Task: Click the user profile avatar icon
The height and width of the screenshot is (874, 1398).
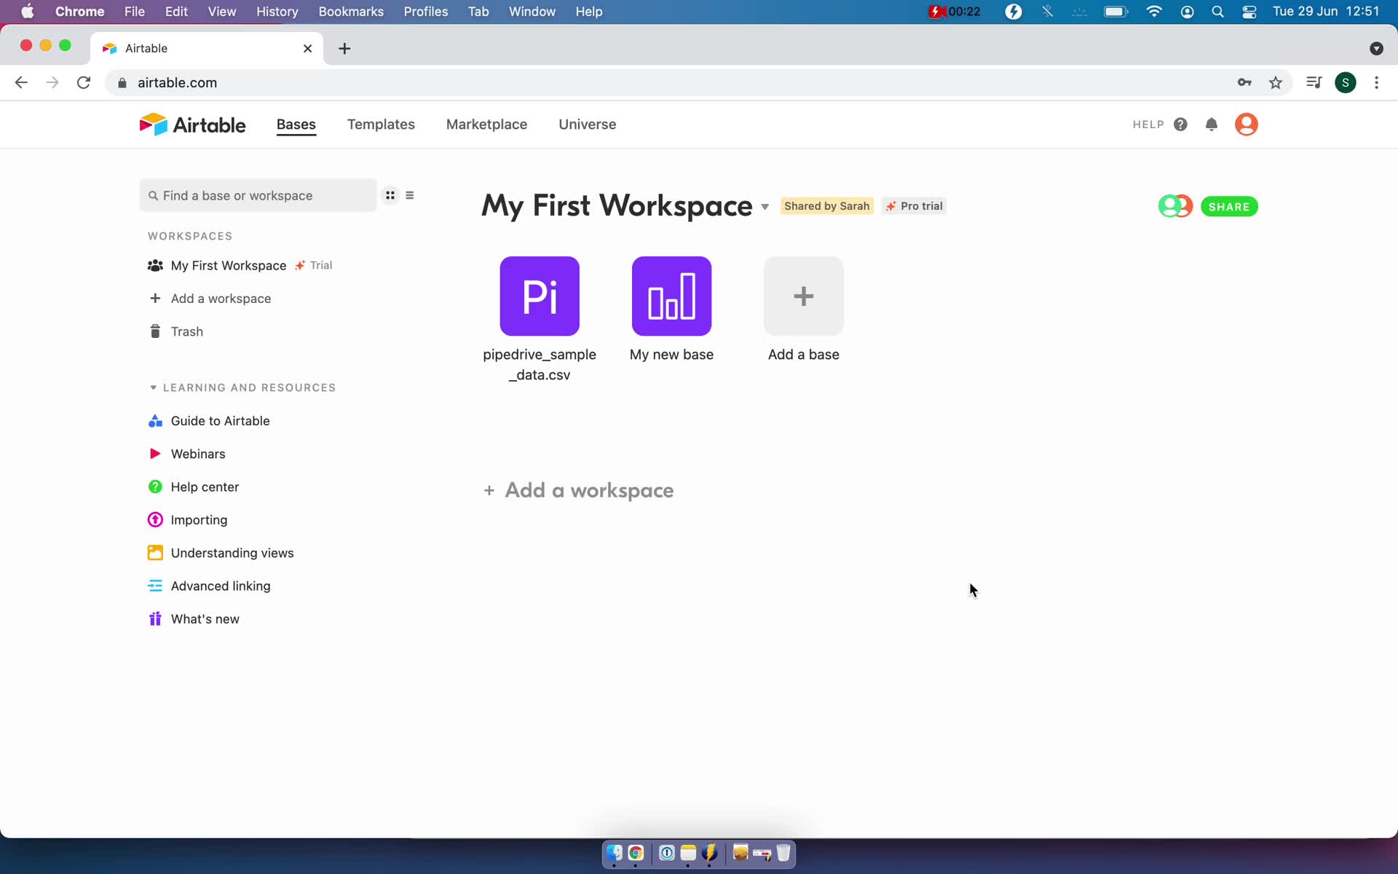Action: (1246, 124)
